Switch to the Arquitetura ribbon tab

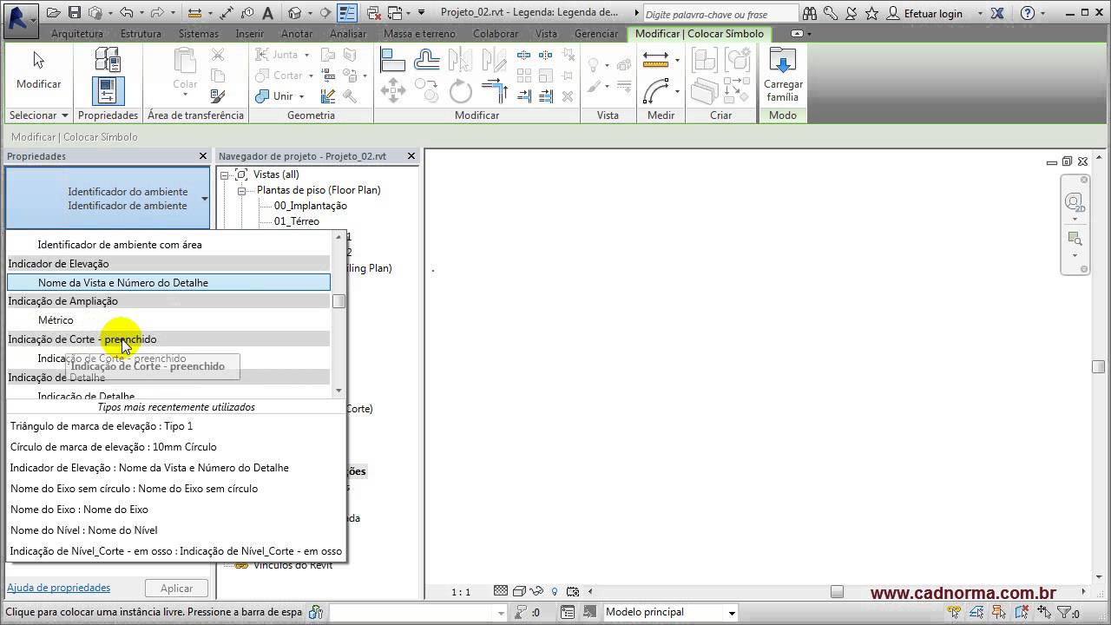(76, 34)
